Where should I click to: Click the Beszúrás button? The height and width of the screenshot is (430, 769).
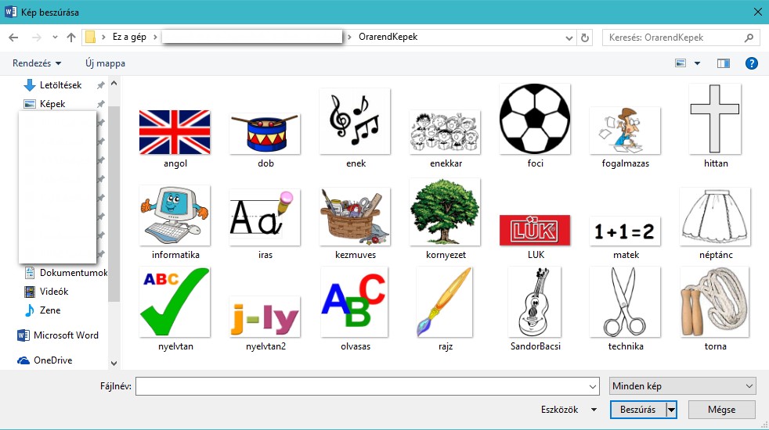[637, 410]
